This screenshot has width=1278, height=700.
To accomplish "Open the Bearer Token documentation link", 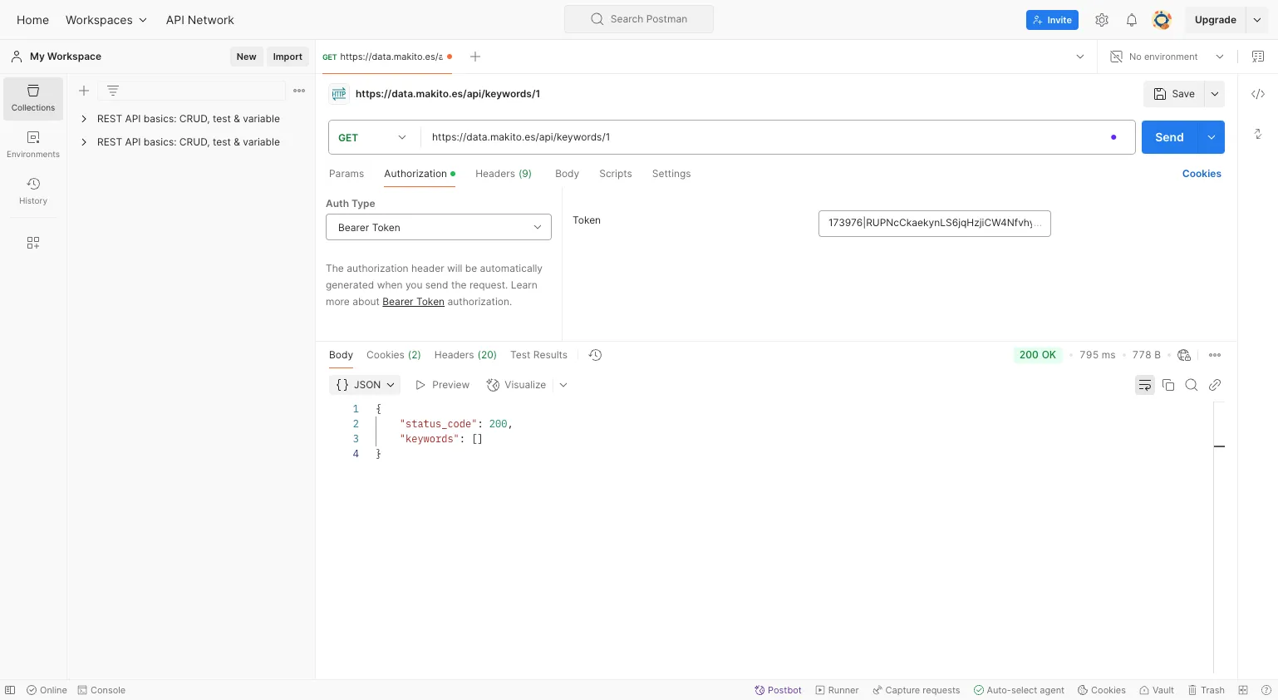I will pos(413,302).
